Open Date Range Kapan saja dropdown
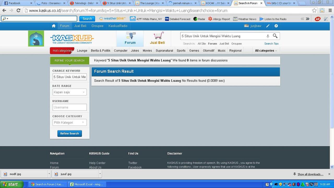 (x=69, y=92)
